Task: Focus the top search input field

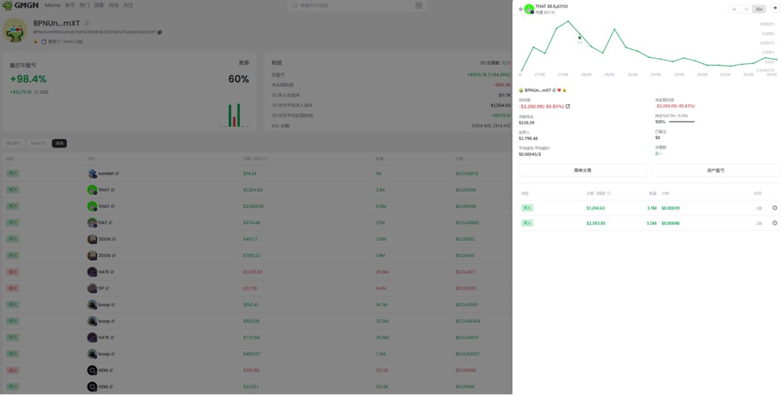Action: 355,5
